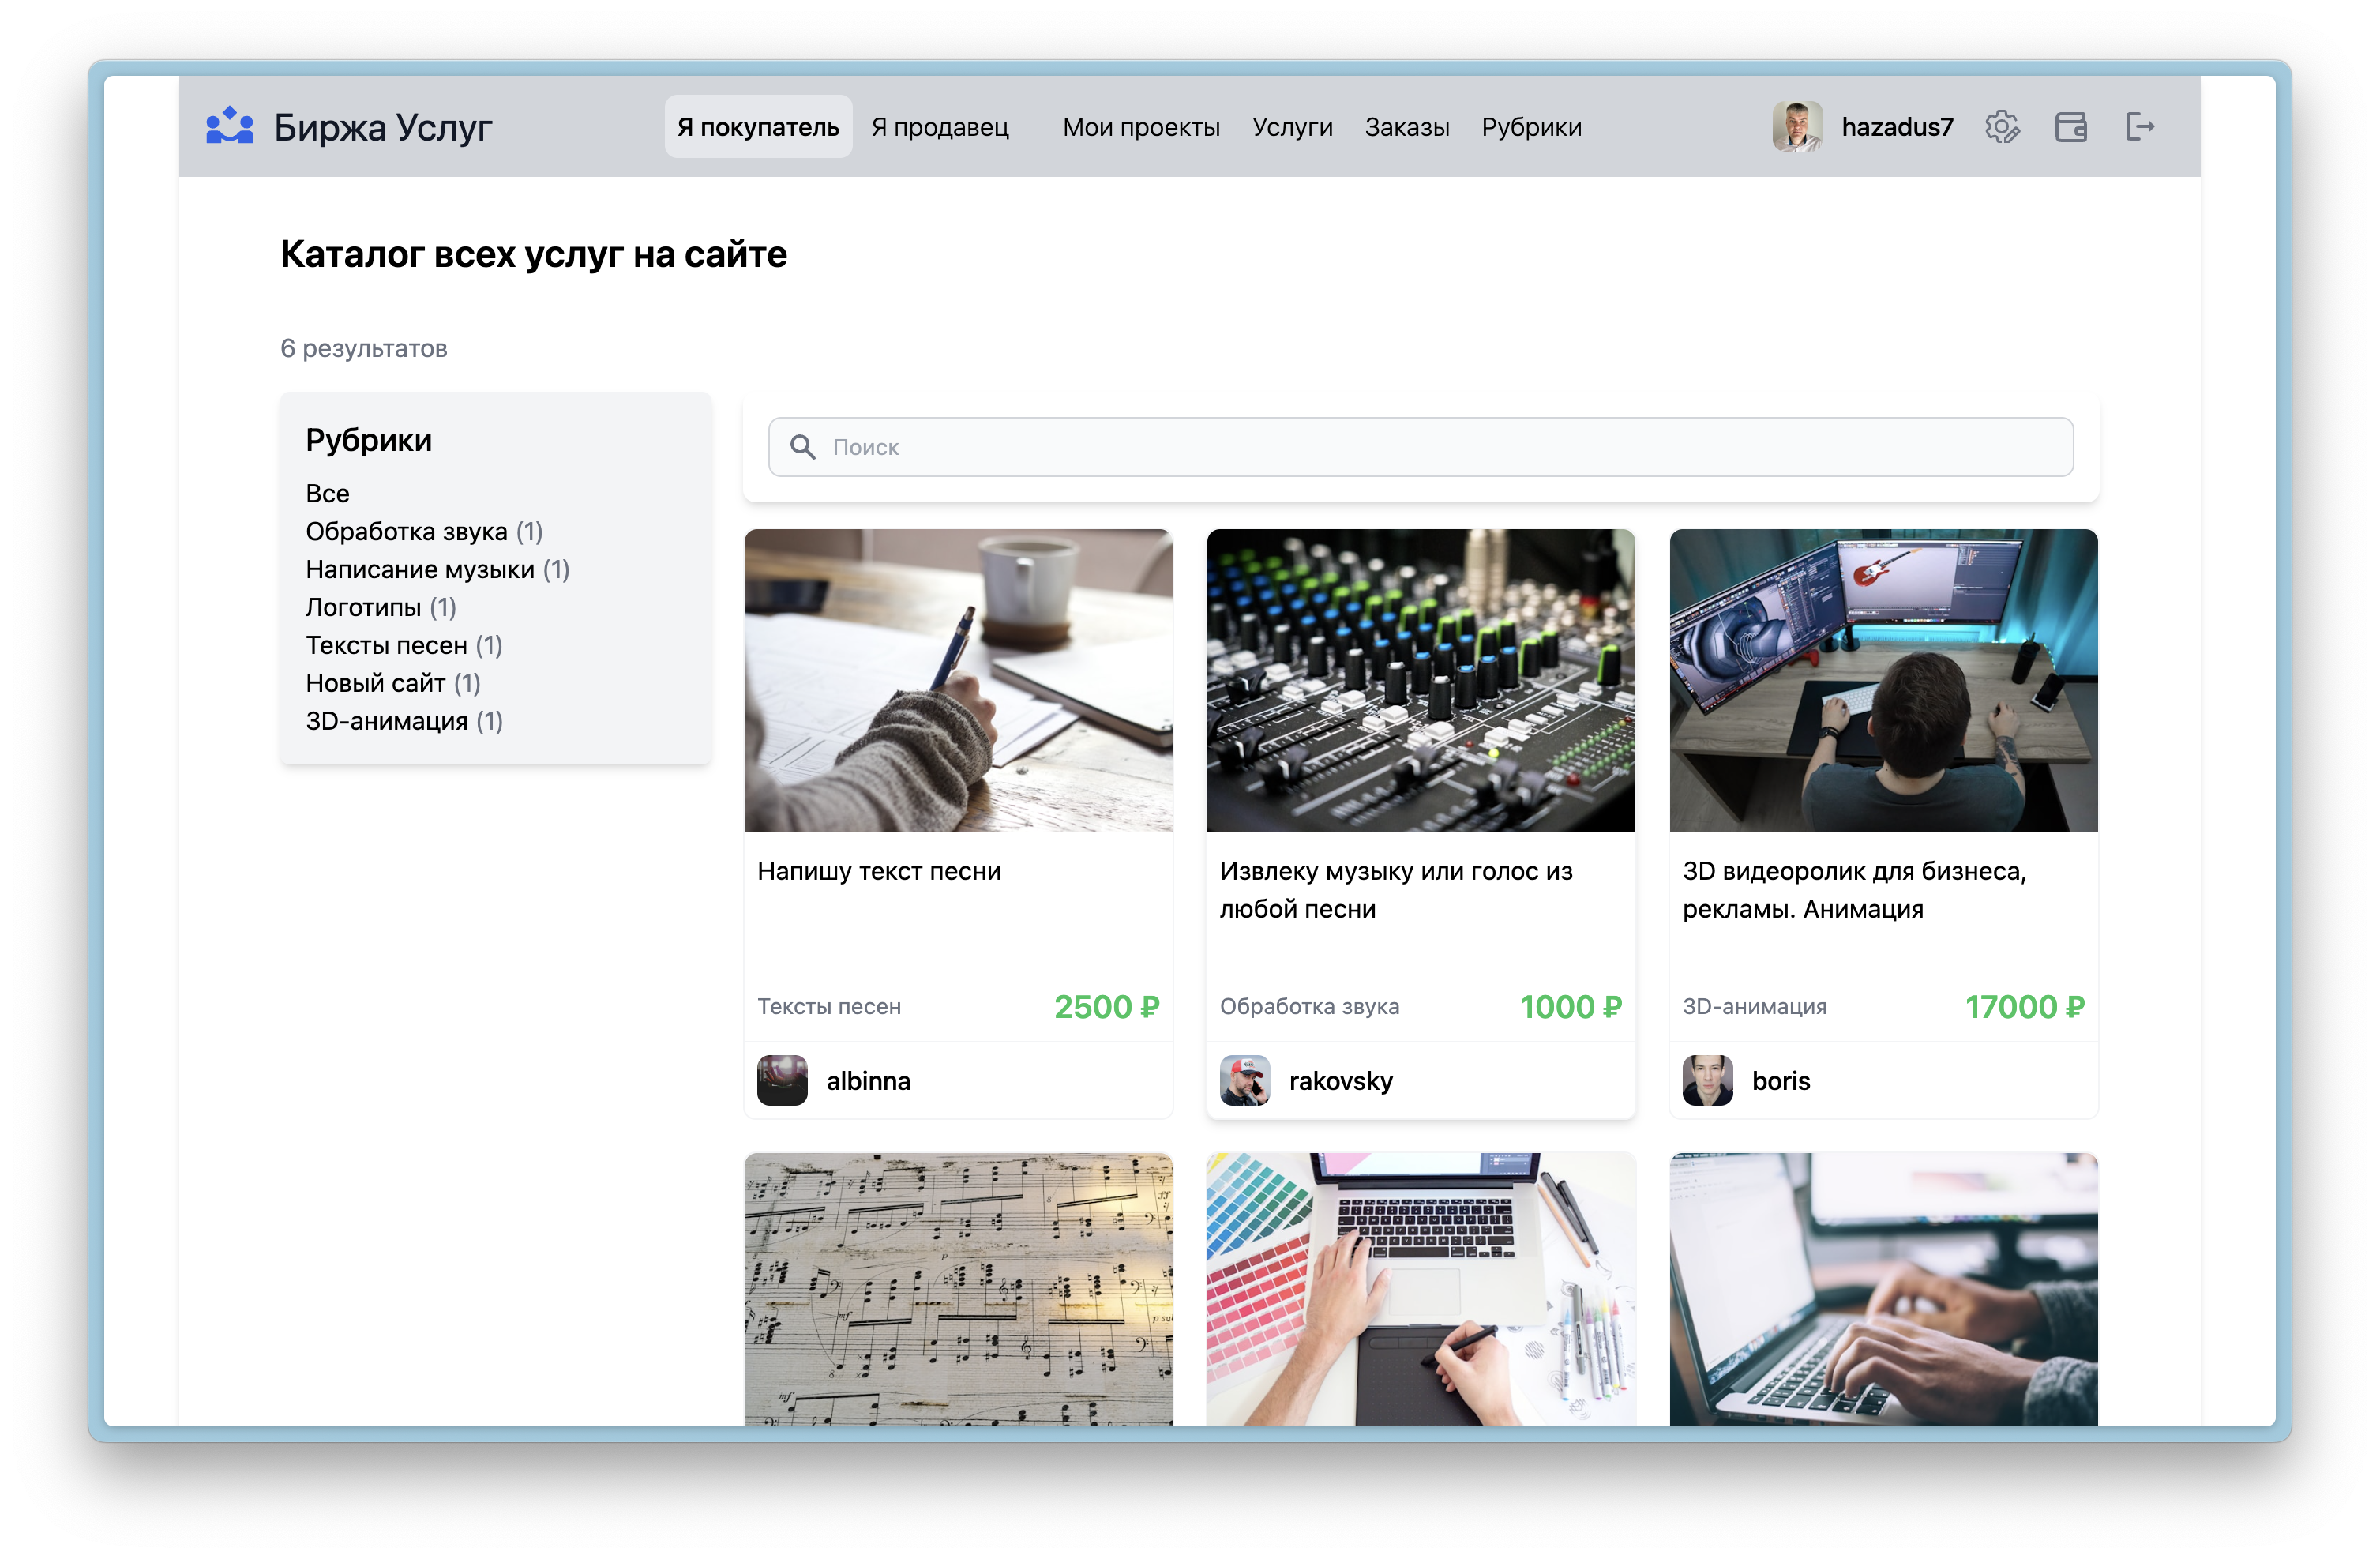Click albinna seller profile icon
The height and width of the screenshot is (1559, 2380).
pos(785,1080)
